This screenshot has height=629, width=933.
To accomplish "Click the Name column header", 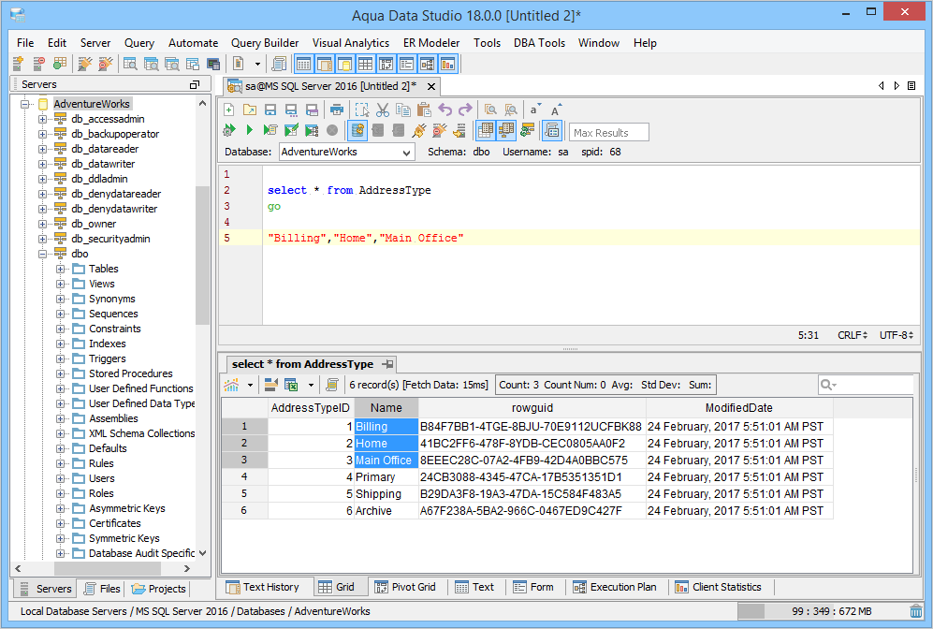I will click(386, 408).
